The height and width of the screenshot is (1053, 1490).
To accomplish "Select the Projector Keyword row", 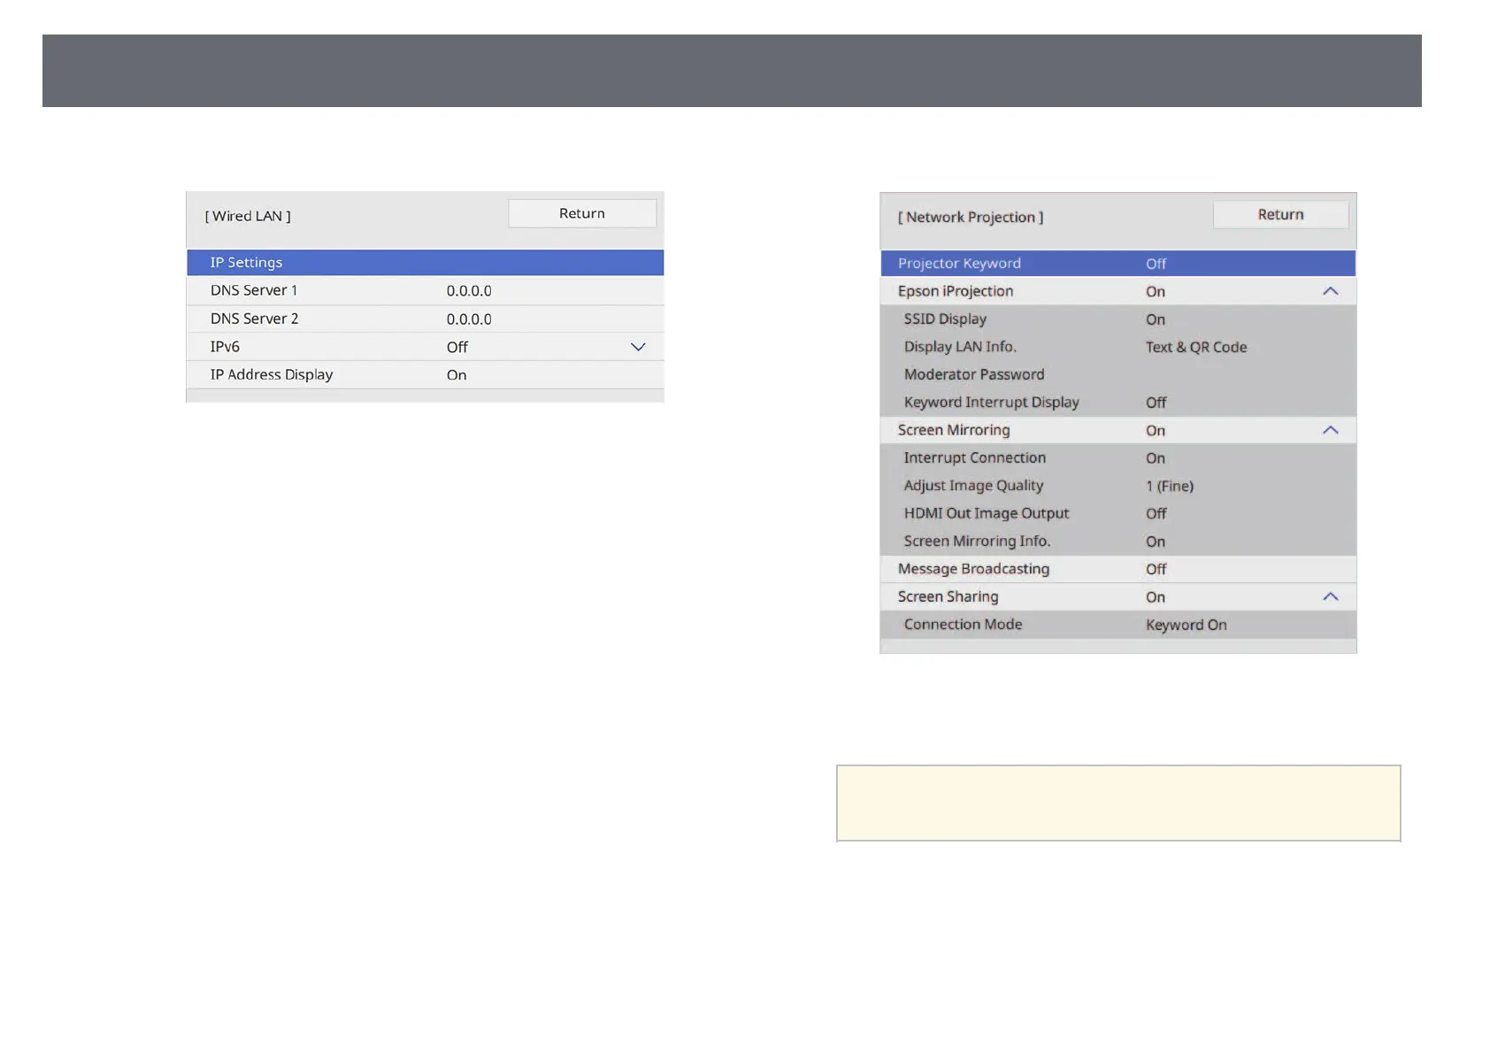I will [1117, 264].
